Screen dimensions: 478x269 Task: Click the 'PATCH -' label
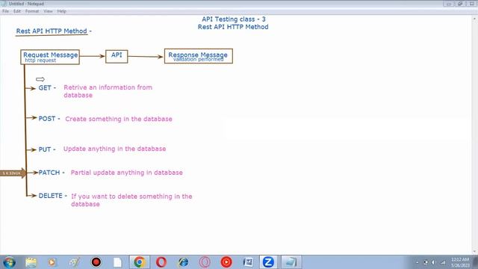[52, 173]
